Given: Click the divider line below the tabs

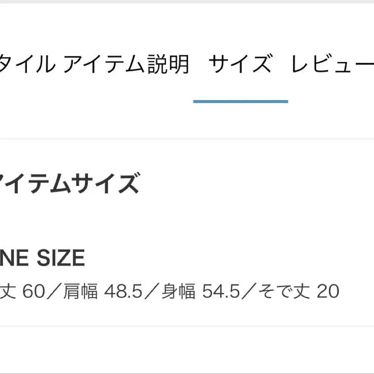Looking at the screenshot, I should click(x=187, y=139).
